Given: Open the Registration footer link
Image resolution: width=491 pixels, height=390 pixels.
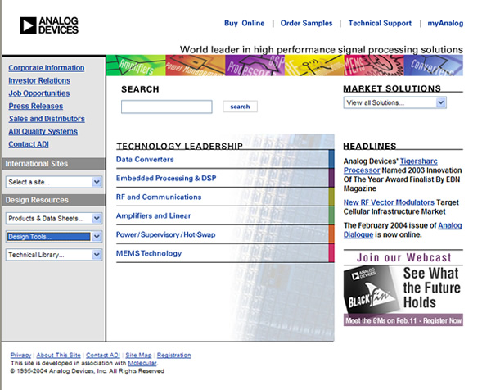Looking at the screenshot, I should (173, 356).
